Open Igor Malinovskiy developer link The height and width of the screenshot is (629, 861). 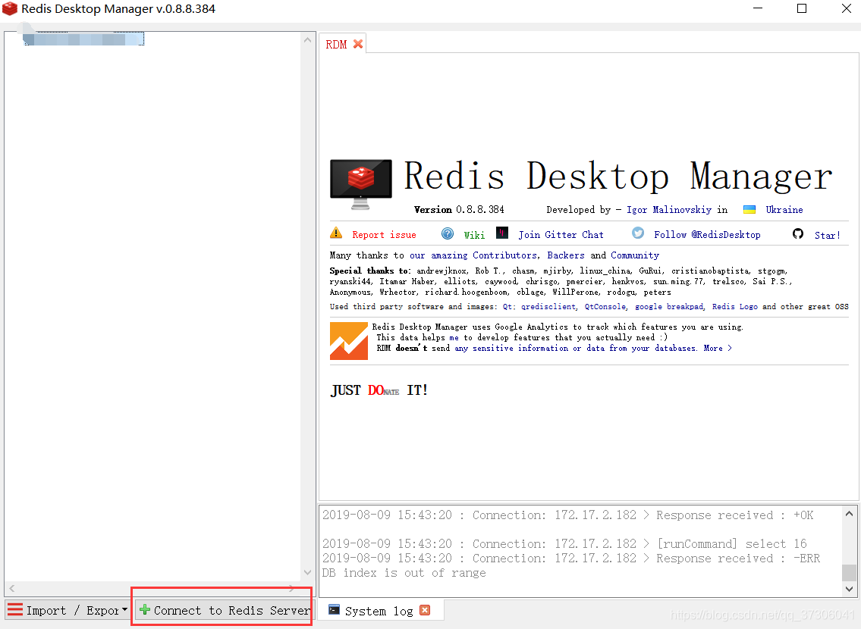pyautogui.click(x=669, y=209)
